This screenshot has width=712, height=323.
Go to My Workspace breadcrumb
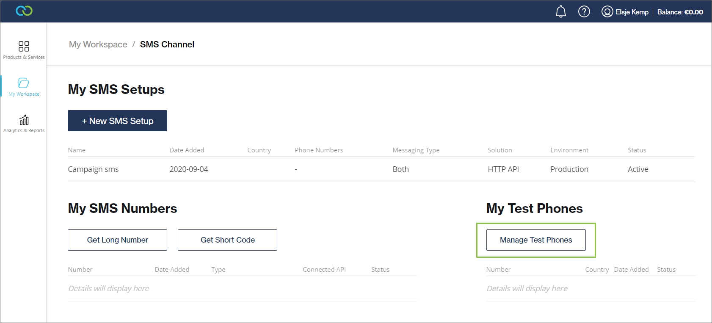98,44
